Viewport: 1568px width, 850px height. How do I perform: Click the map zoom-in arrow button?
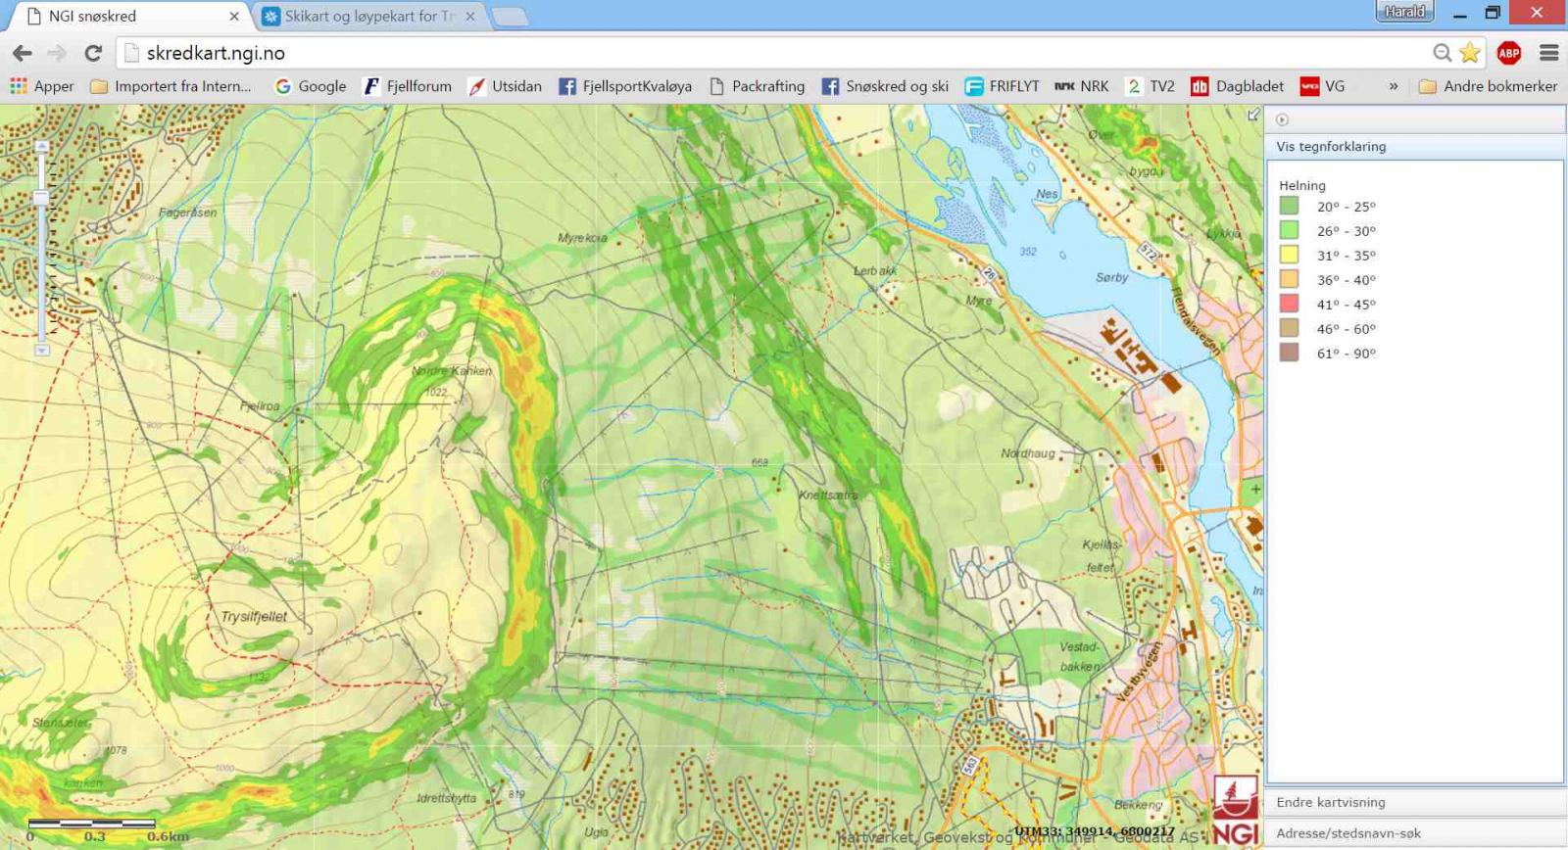point(41,146)
